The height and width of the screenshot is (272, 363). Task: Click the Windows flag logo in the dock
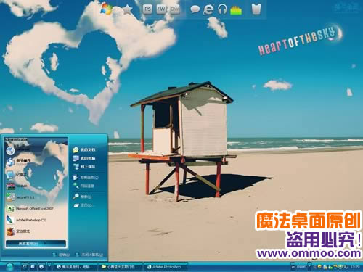click(106, 9)
